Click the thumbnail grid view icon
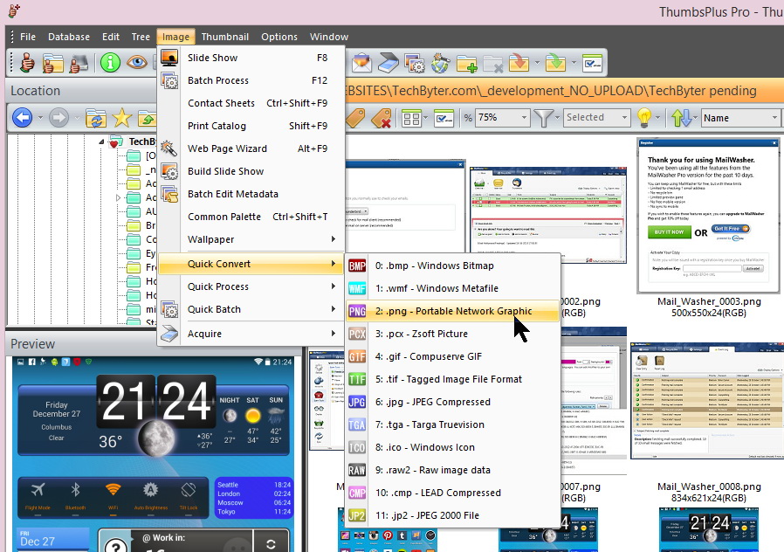The image size is (784, 552). (x=411, y=119)
